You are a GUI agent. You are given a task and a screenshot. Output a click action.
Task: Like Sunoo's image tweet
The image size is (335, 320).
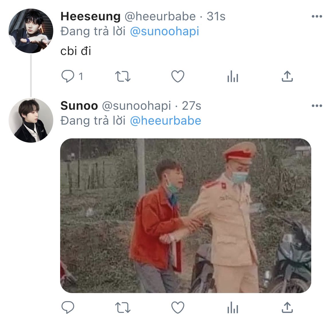point(178,307)
